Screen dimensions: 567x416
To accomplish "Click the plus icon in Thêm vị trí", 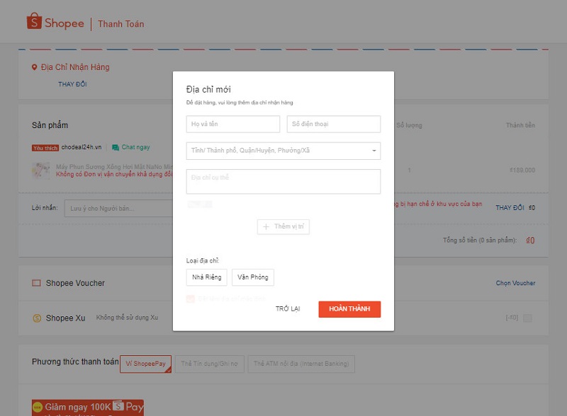I will point(266,226).
